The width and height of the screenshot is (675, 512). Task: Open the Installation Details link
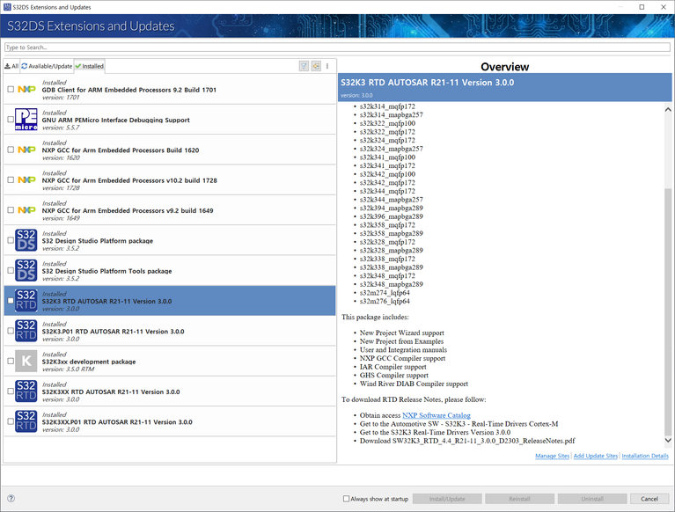click(645, 456)
